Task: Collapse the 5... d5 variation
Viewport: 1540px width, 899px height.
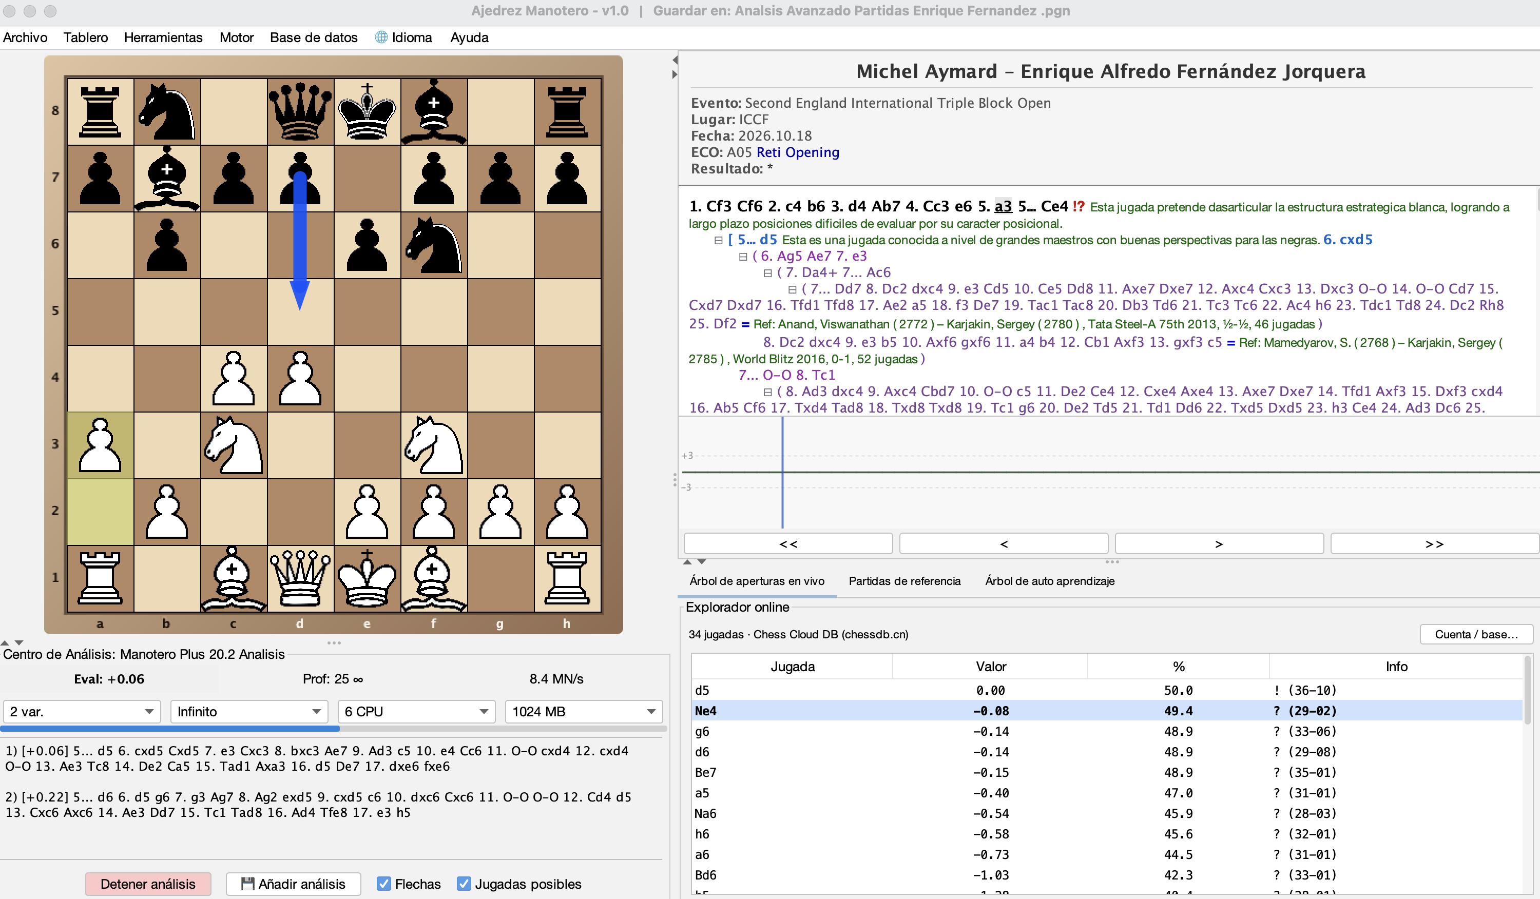Action: [719, 240]
